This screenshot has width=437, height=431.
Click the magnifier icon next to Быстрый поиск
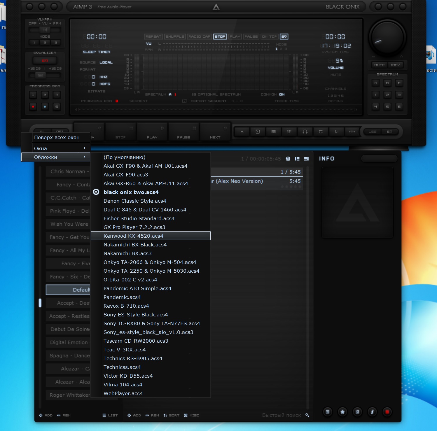pos(307,415)
